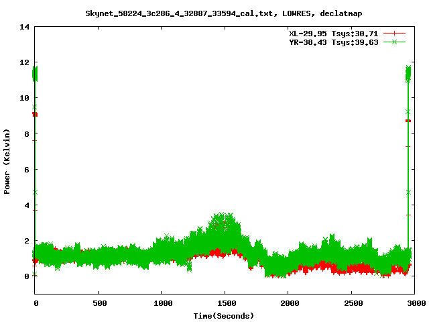Click the y-axis tick label 2
The height and width of the screenshot is (322, 429).
(27, 241)
